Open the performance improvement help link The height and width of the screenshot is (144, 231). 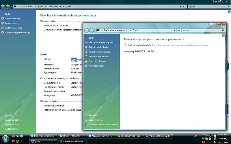[x=180, y=45]
